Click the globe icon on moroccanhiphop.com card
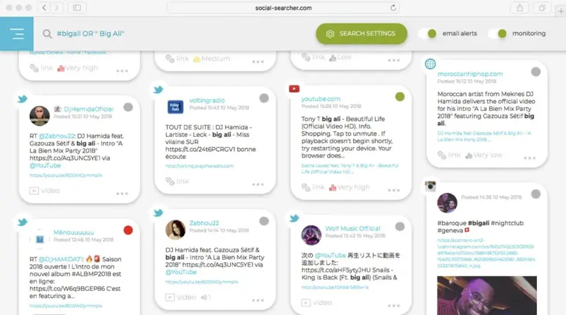This screenshot has width=566, height=315. (x=430, y=64)
